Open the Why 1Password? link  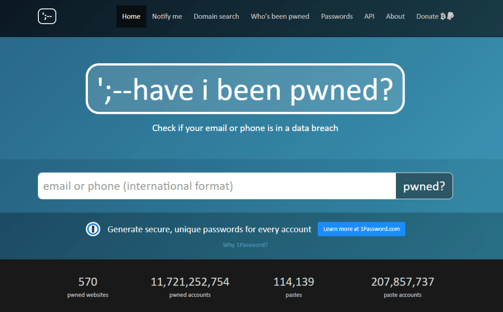coord(245,244)
